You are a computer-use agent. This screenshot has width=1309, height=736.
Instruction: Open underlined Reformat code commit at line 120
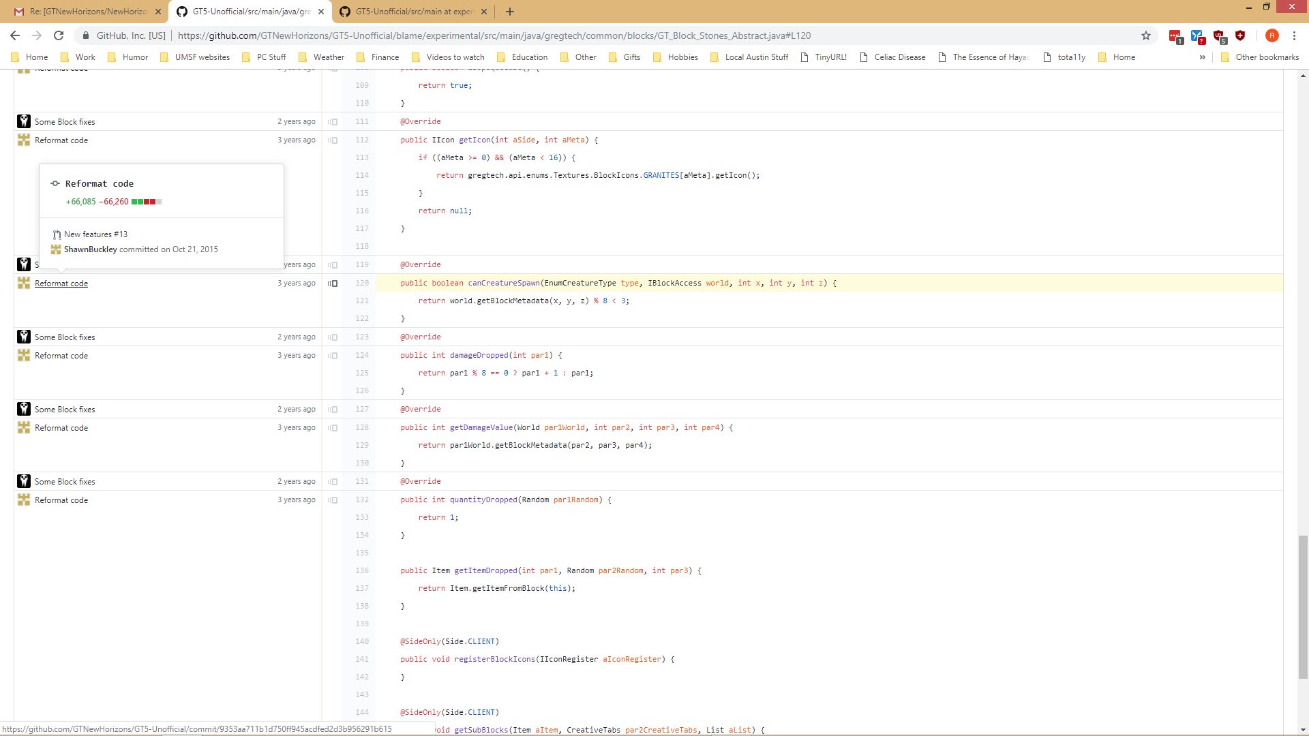[61, 283]
